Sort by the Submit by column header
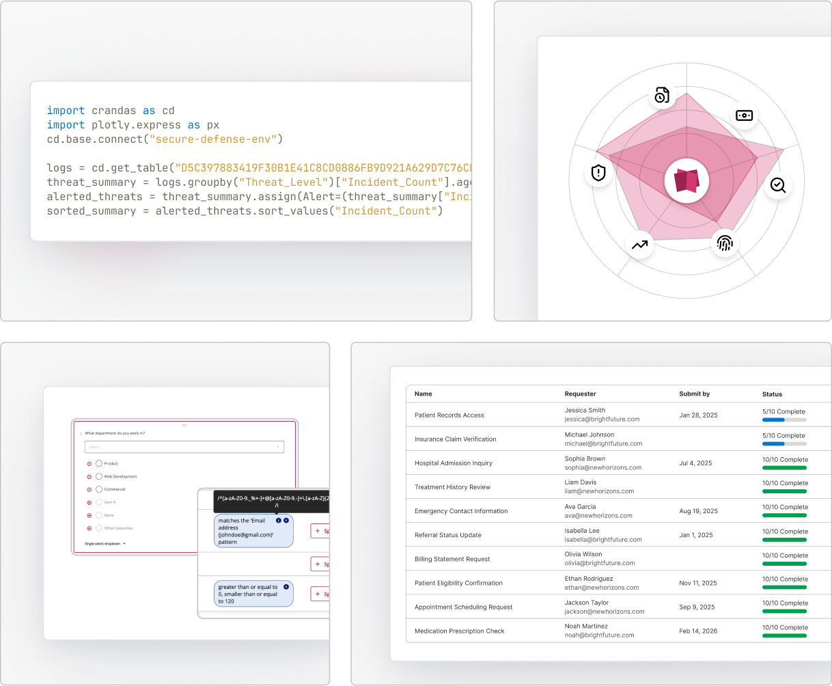 (x=694, y=394)
